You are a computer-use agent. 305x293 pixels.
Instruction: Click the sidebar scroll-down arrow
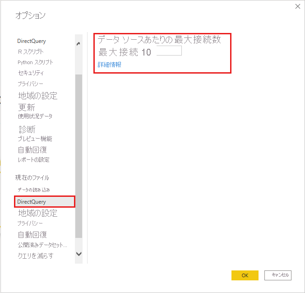pos(79,254)
